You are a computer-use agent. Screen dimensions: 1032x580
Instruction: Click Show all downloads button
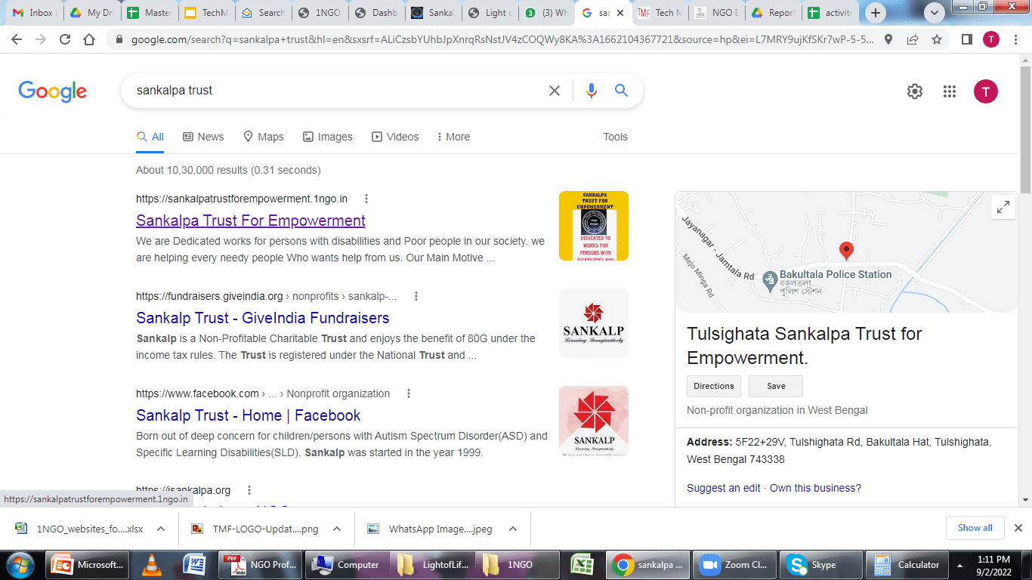[x=975, y=528]
